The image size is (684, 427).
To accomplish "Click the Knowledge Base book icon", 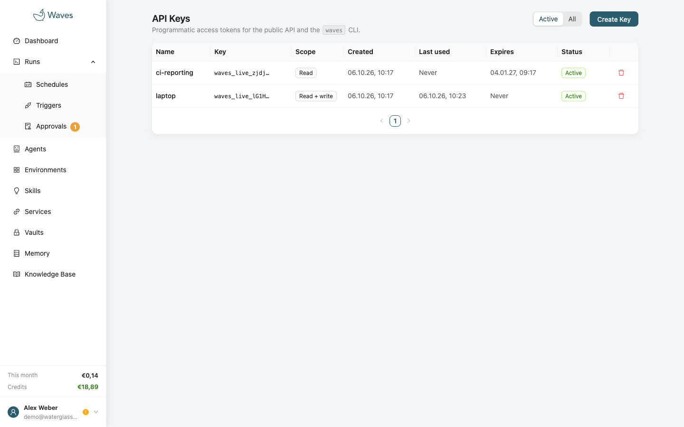I will (x=17, y=274).
